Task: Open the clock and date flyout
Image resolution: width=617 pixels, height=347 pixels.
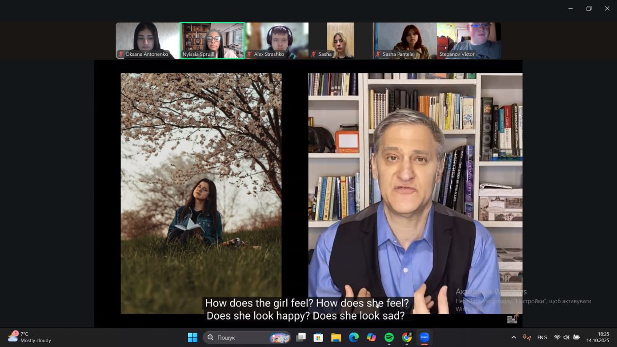Action: (603, 337)
